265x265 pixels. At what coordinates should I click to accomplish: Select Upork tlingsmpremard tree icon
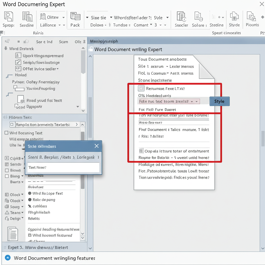click(18, 55)
